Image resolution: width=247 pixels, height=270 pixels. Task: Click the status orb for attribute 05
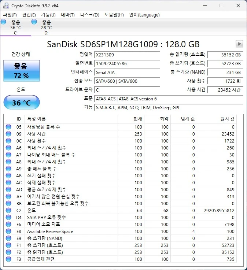coord(8,127)
